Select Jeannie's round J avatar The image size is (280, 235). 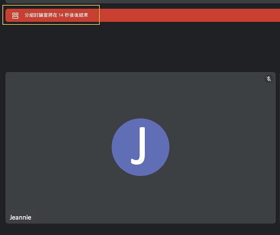[x=140, y=147]
